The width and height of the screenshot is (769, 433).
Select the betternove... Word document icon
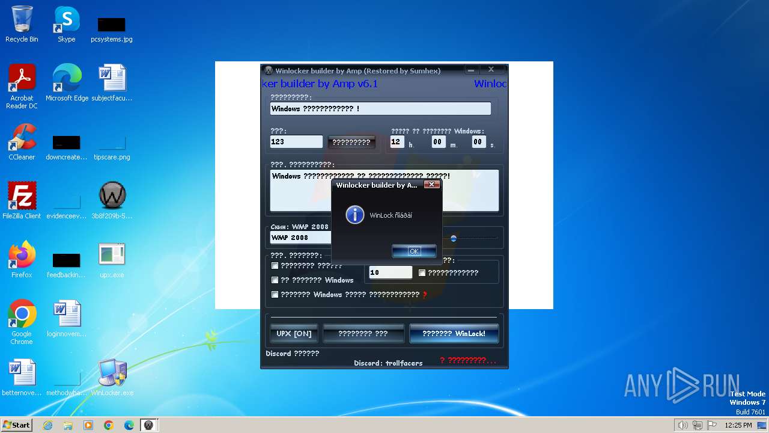pos(22,378)
